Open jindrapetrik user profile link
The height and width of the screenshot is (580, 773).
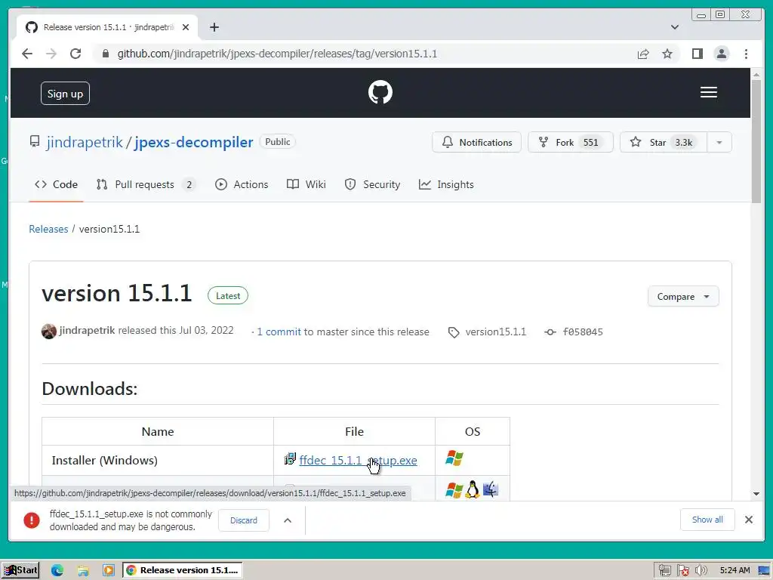(x=85, y=142)
